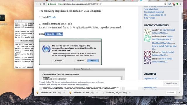Click the software update globe icon in dialog
The width and height of the screenshot is (187, 105).
pos(46,49)
